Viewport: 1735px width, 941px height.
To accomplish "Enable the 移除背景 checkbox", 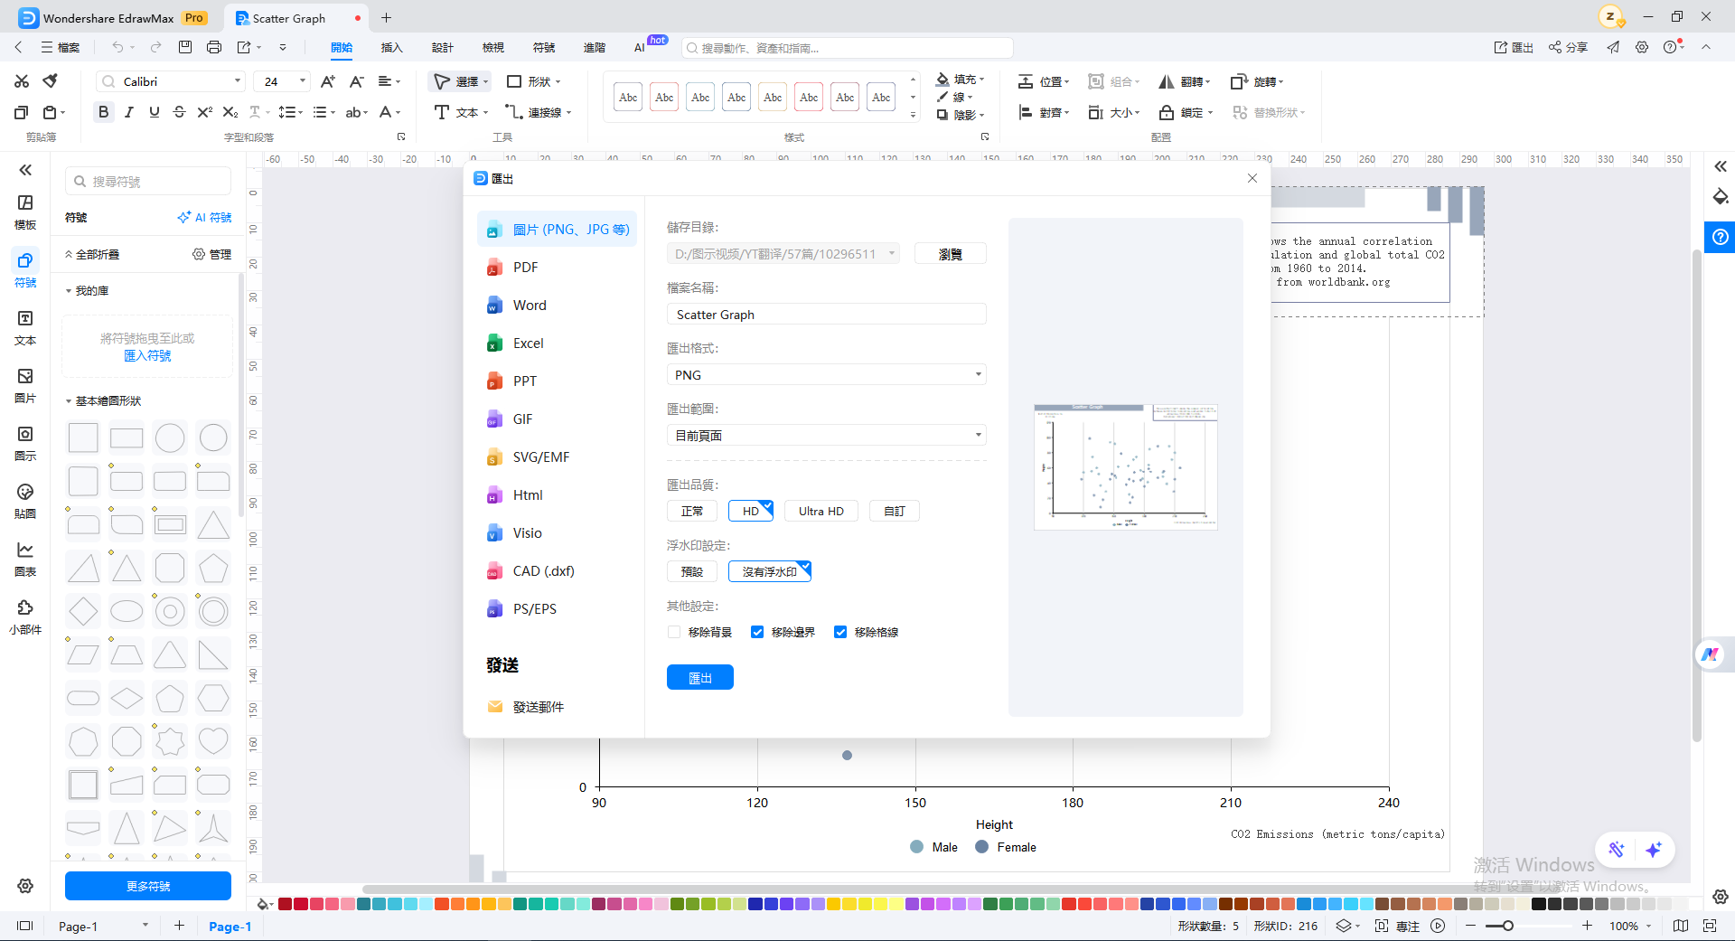I will tap(674, 632).
